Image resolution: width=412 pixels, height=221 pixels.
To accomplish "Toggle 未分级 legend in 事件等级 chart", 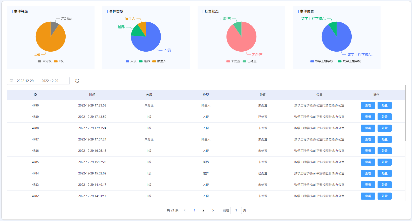I will point(44,61).
